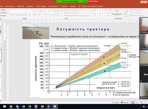Start the slide show from the status bar
Screen dimensions: 148x109
[146, 103]
